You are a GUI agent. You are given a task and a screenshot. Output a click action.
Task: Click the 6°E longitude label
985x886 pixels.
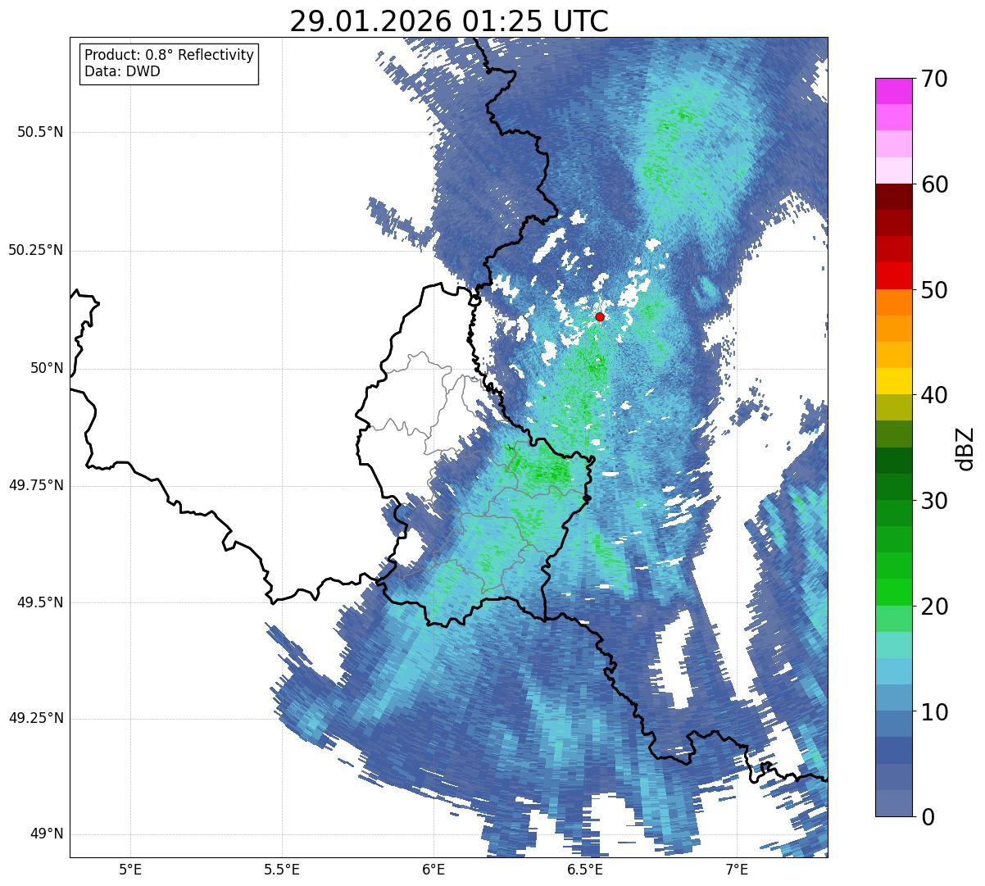click(433, 869)
